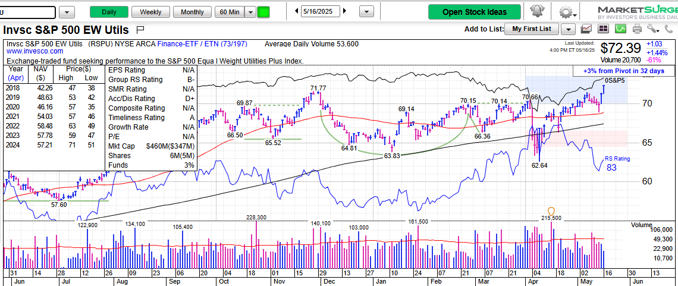Click the $72.39 price quote
Viewport: 678px width, 286px height.
620,48
